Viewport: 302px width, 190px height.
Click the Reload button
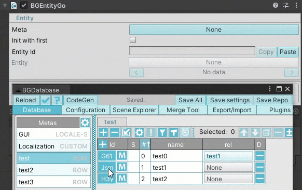coord(26,100)
